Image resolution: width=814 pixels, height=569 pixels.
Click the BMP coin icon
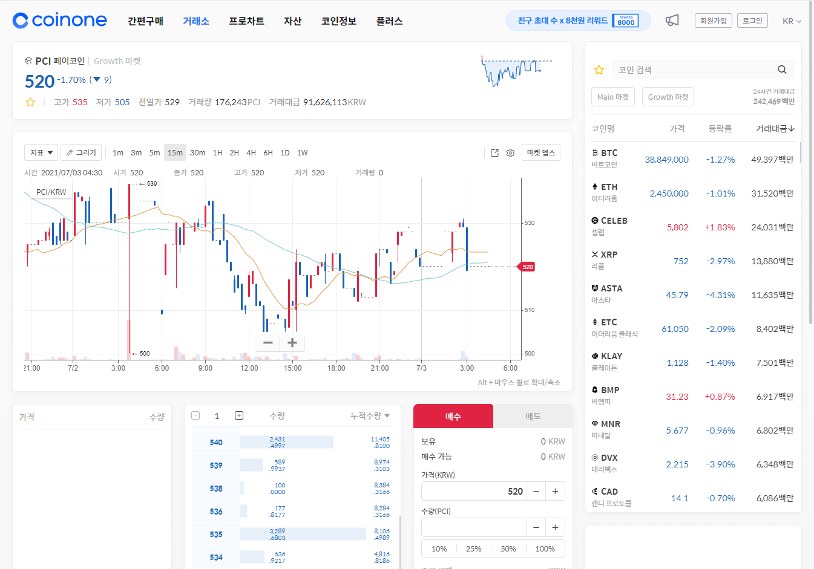pos(595,390)
